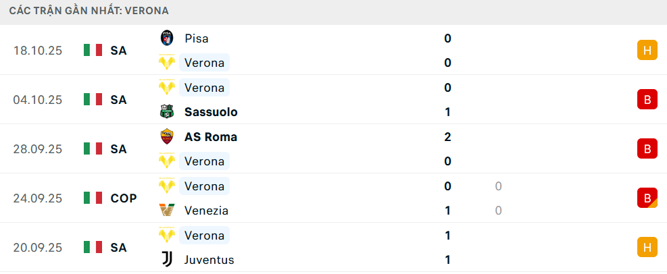The image size is (667, 274).
Task: Open the Venezia team link
Action: click(x=206, y=211)
